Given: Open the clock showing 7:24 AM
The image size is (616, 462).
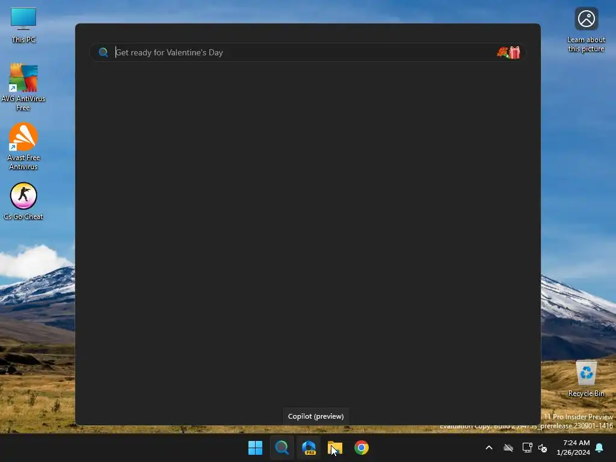Looking at the screenshot, I should coord(573,448).
